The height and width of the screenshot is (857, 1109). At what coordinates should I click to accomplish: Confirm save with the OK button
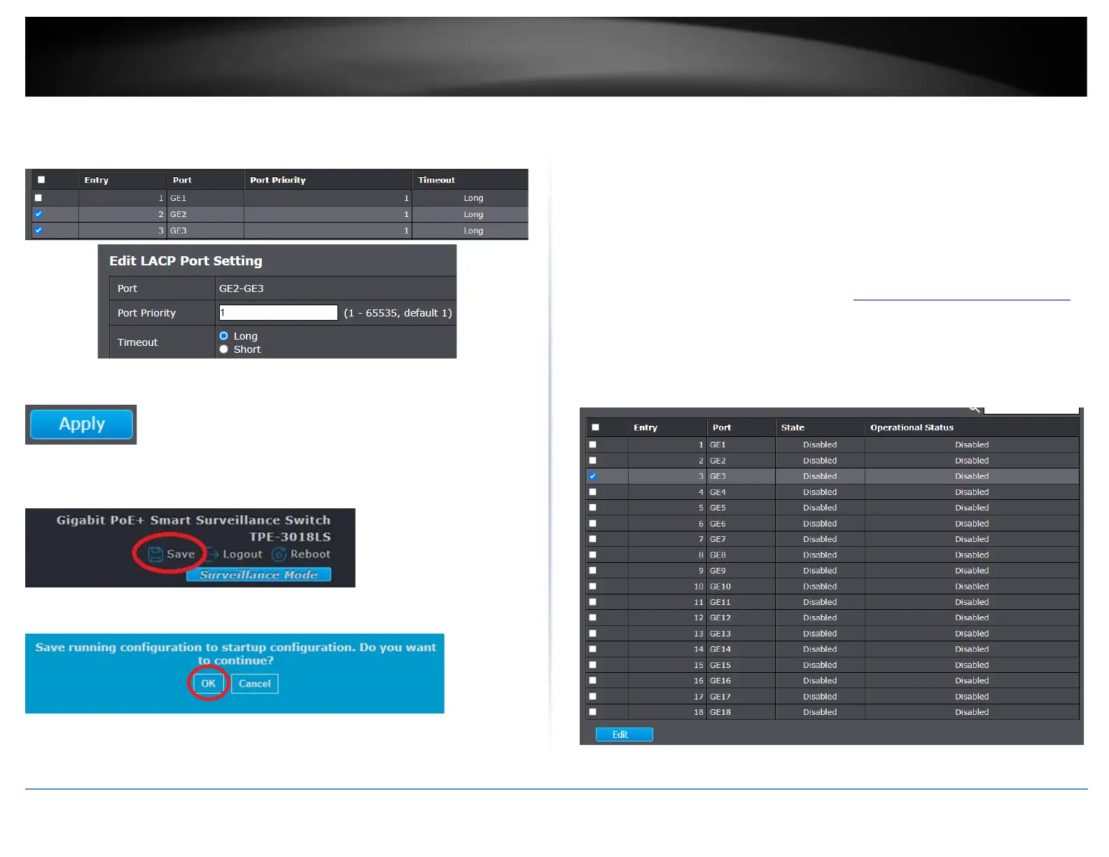209,684
